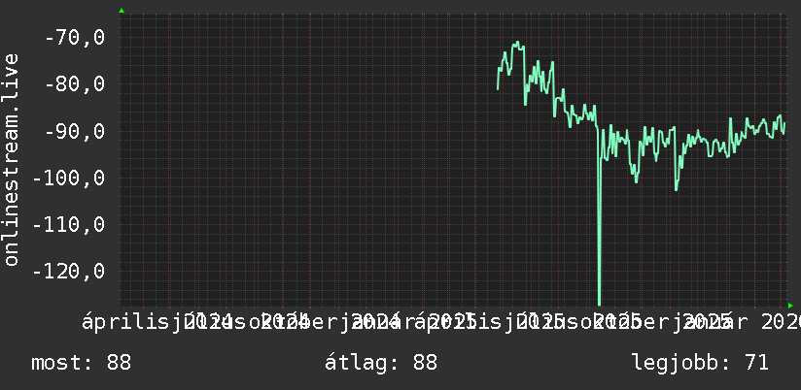
Task: Click the leftmost starting point of the line
Action: point(498,88)
